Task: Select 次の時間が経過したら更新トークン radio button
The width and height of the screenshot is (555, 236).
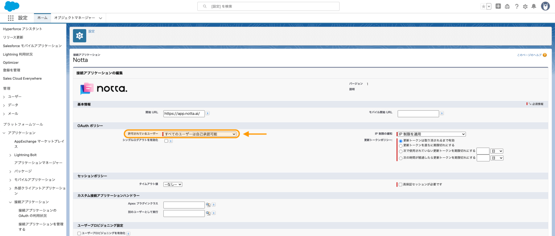Action: point(401,158)
